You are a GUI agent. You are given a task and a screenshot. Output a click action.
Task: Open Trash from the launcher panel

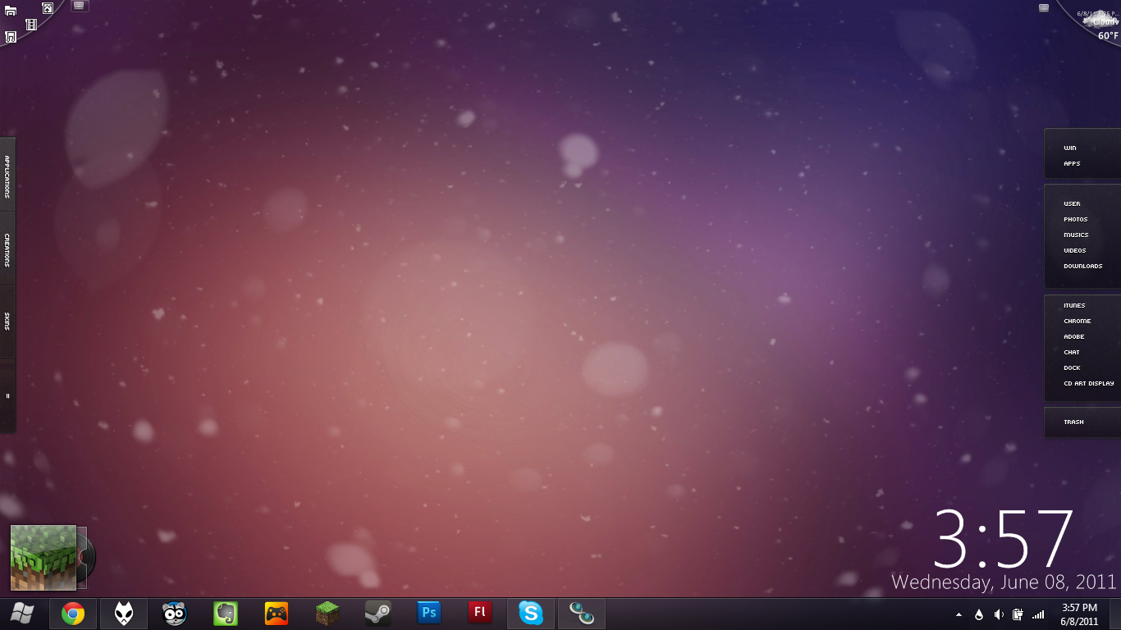click(1073, 422)
